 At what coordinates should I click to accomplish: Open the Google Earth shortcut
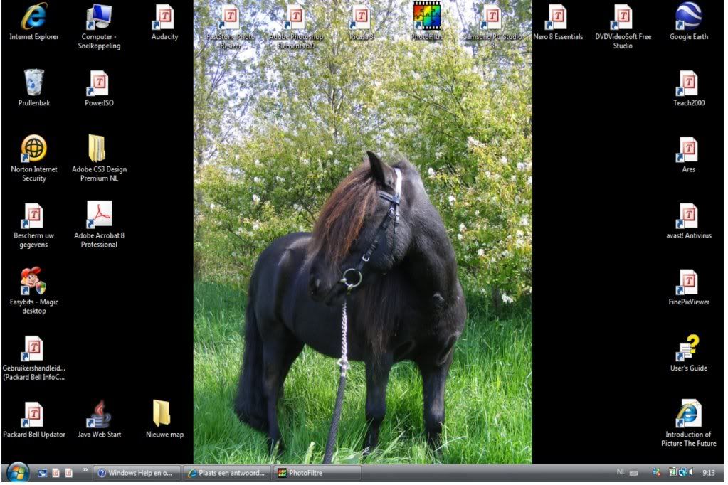pos(688,18)
